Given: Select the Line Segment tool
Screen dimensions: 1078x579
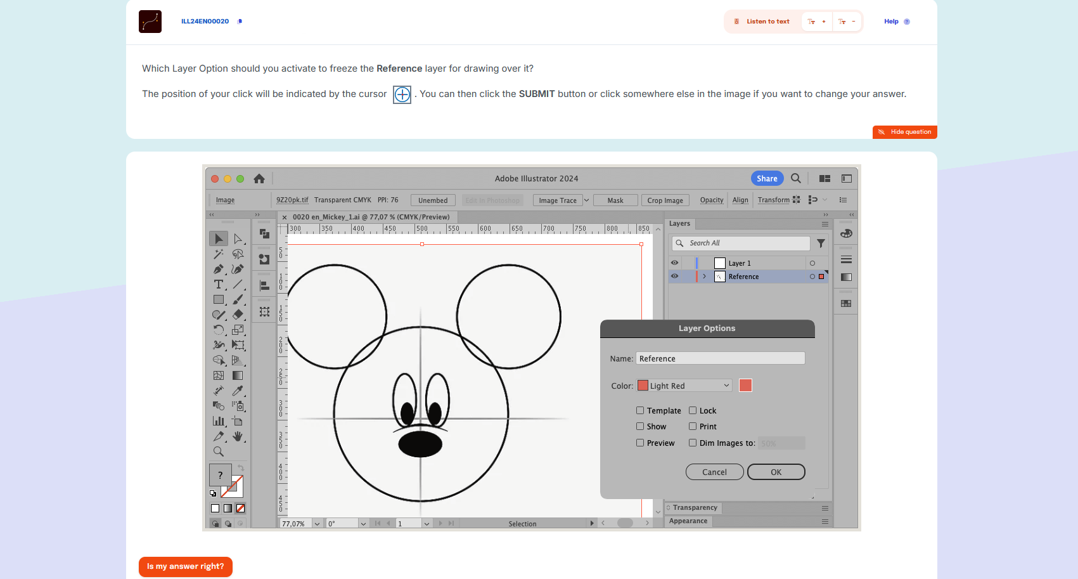Looking at the screenshot, I should (x=238, y=284).
